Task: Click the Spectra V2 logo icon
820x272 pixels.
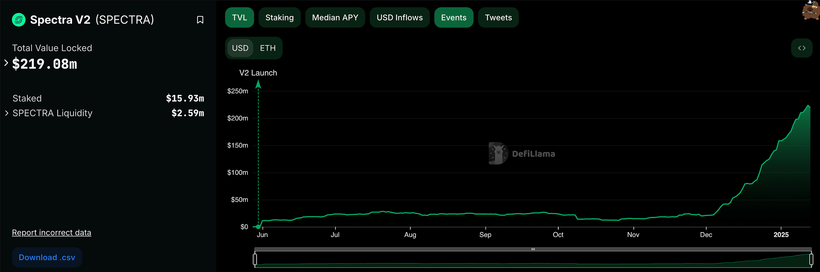Action: pyautogui.click(x=19, y=20)
